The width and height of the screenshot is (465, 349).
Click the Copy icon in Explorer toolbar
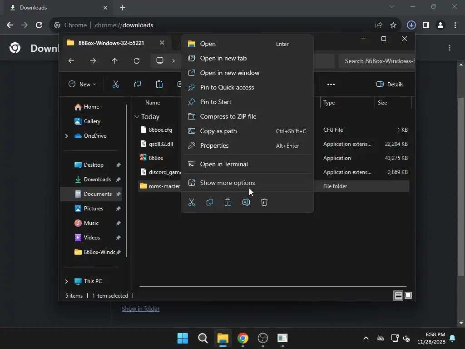[x=137, y=84]
